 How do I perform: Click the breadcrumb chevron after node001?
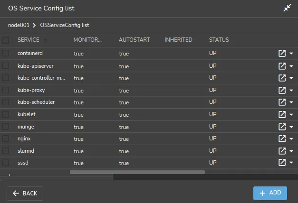[x=34, y=25]
